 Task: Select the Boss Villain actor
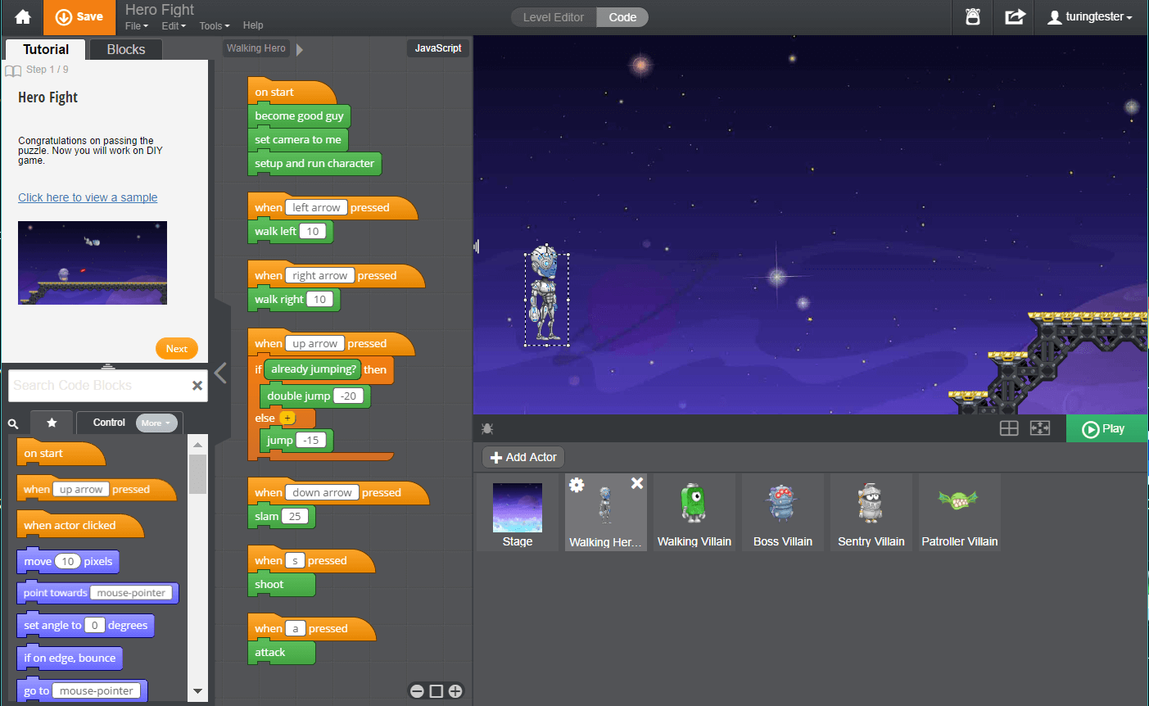(x=783, y=513)
